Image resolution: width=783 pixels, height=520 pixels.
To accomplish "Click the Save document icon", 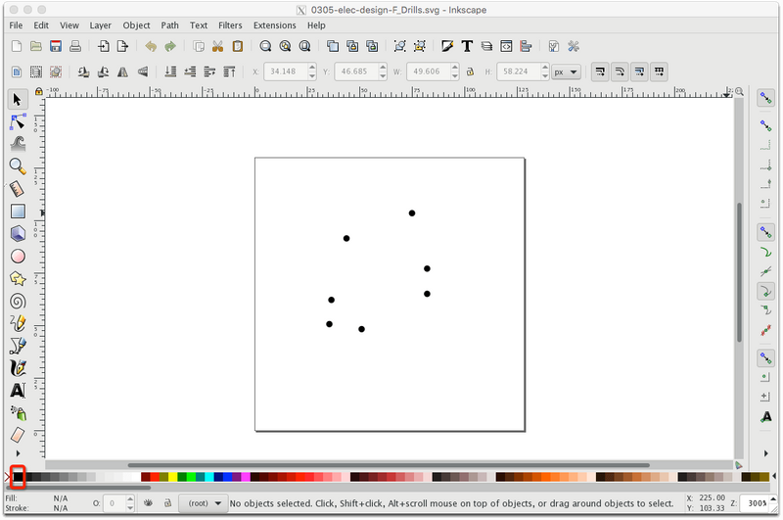I will click(x=56, y=46).
